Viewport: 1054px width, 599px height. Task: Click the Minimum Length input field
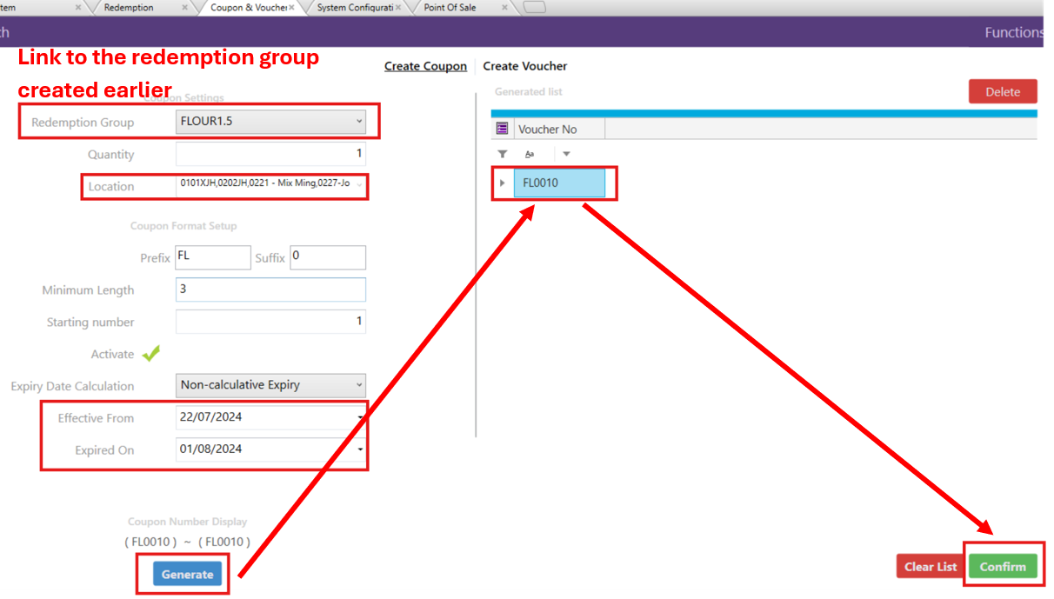(270, 290)
